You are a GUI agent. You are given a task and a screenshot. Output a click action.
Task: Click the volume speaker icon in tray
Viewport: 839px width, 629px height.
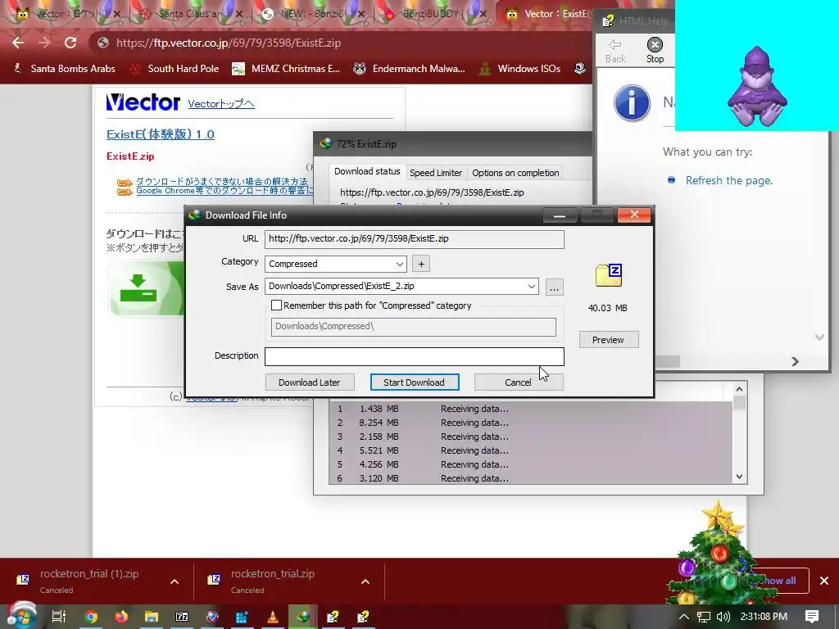[723, 617]
